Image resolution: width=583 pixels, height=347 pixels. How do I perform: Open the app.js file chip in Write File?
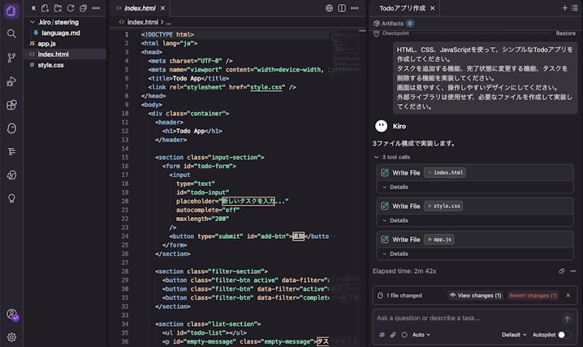439,240
